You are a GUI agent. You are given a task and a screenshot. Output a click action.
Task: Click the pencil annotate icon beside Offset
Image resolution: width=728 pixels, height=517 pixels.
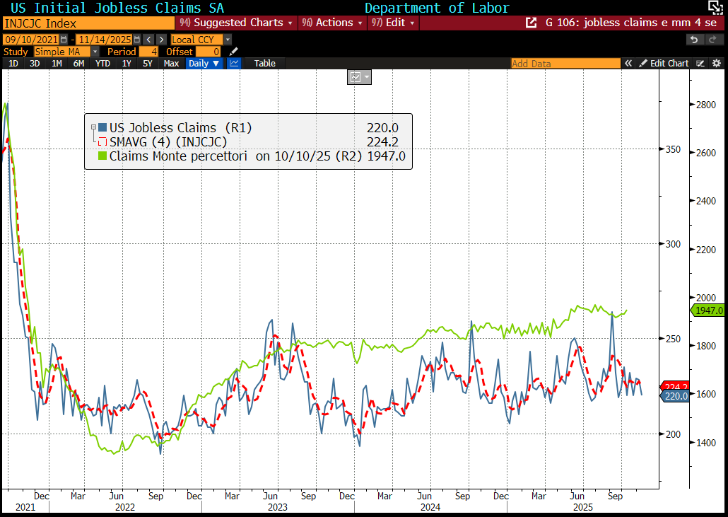pos(234,52)
